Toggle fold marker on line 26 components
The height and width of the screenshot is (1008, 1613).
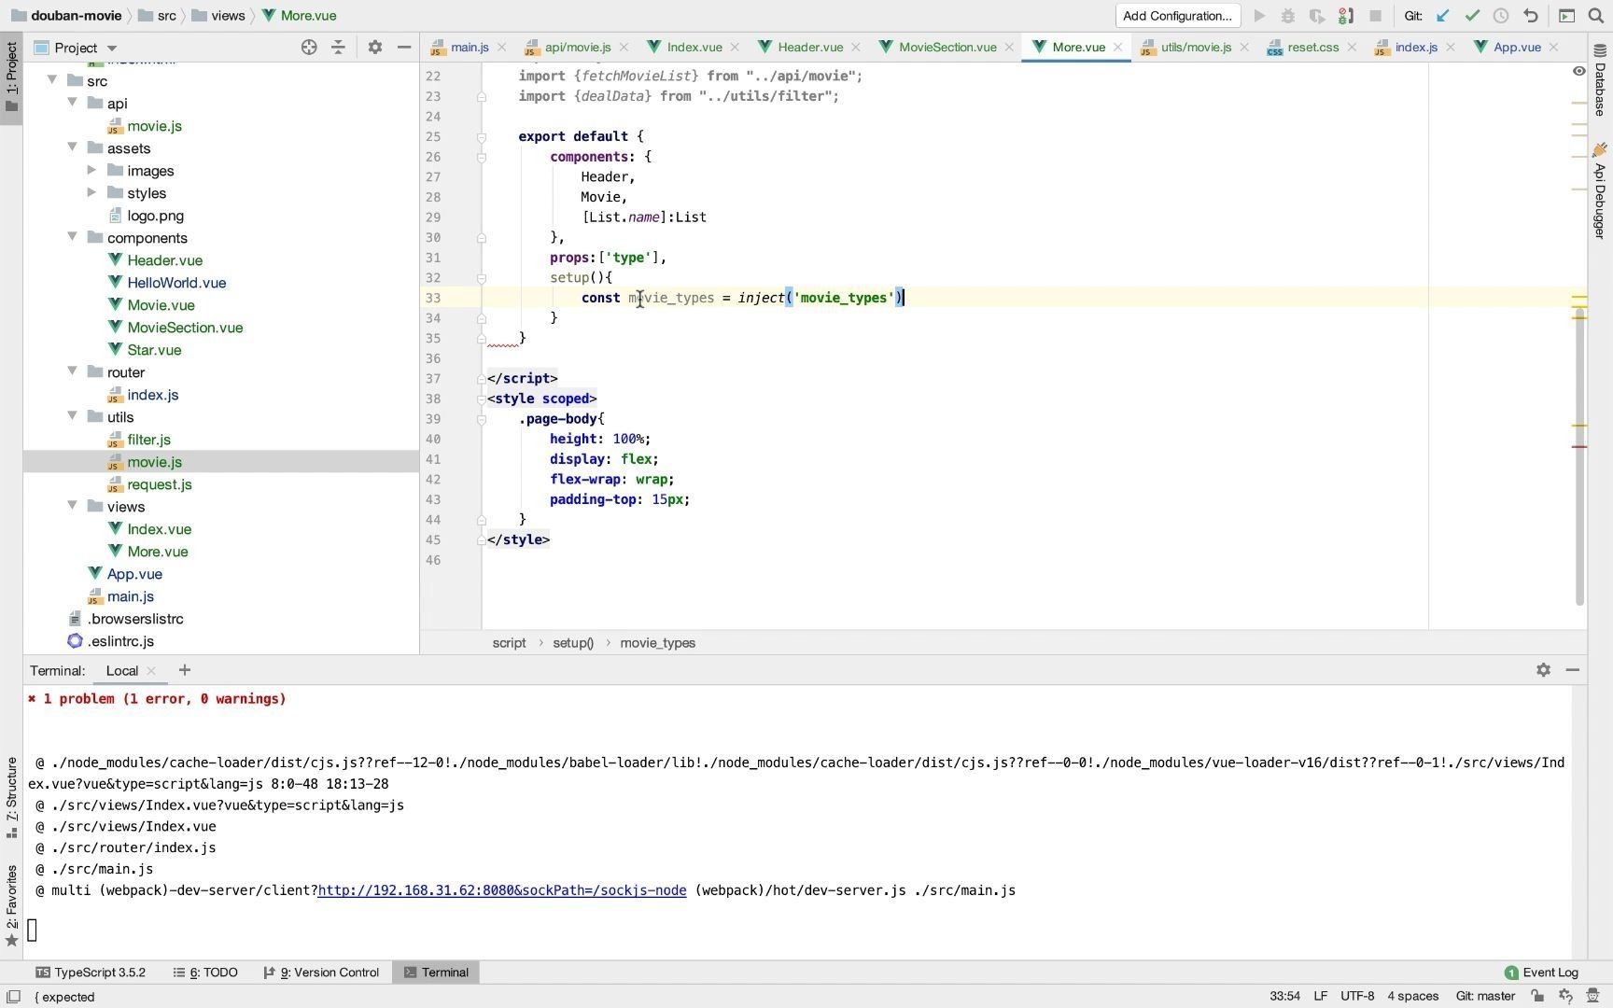[482, 158]
